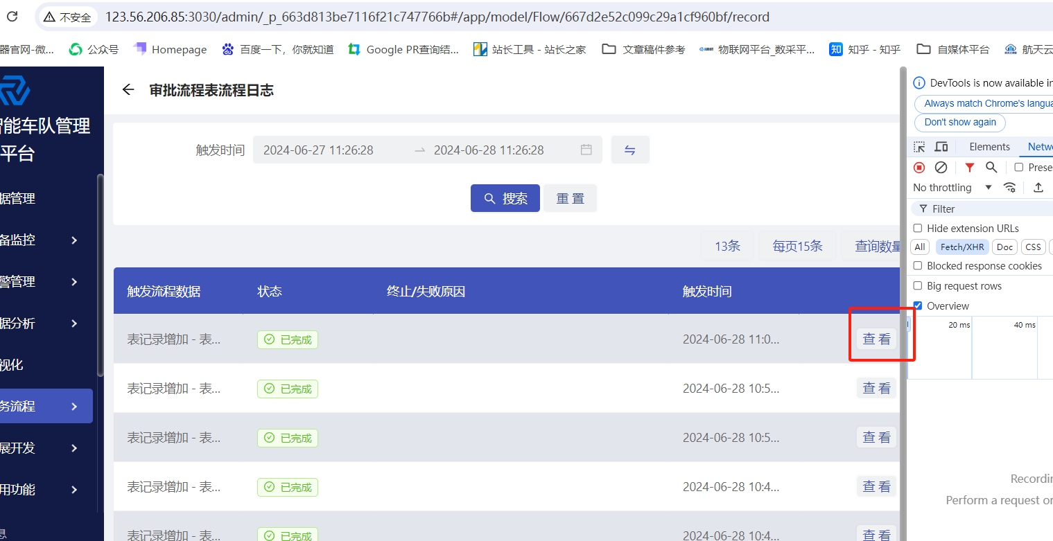
Task: Open the 文章稿件参考 bookmark folder
Action: tap(643, 49)
